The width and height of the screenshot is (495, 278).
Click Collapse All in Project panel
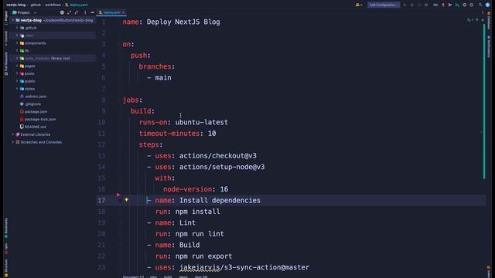click(77, 12)
